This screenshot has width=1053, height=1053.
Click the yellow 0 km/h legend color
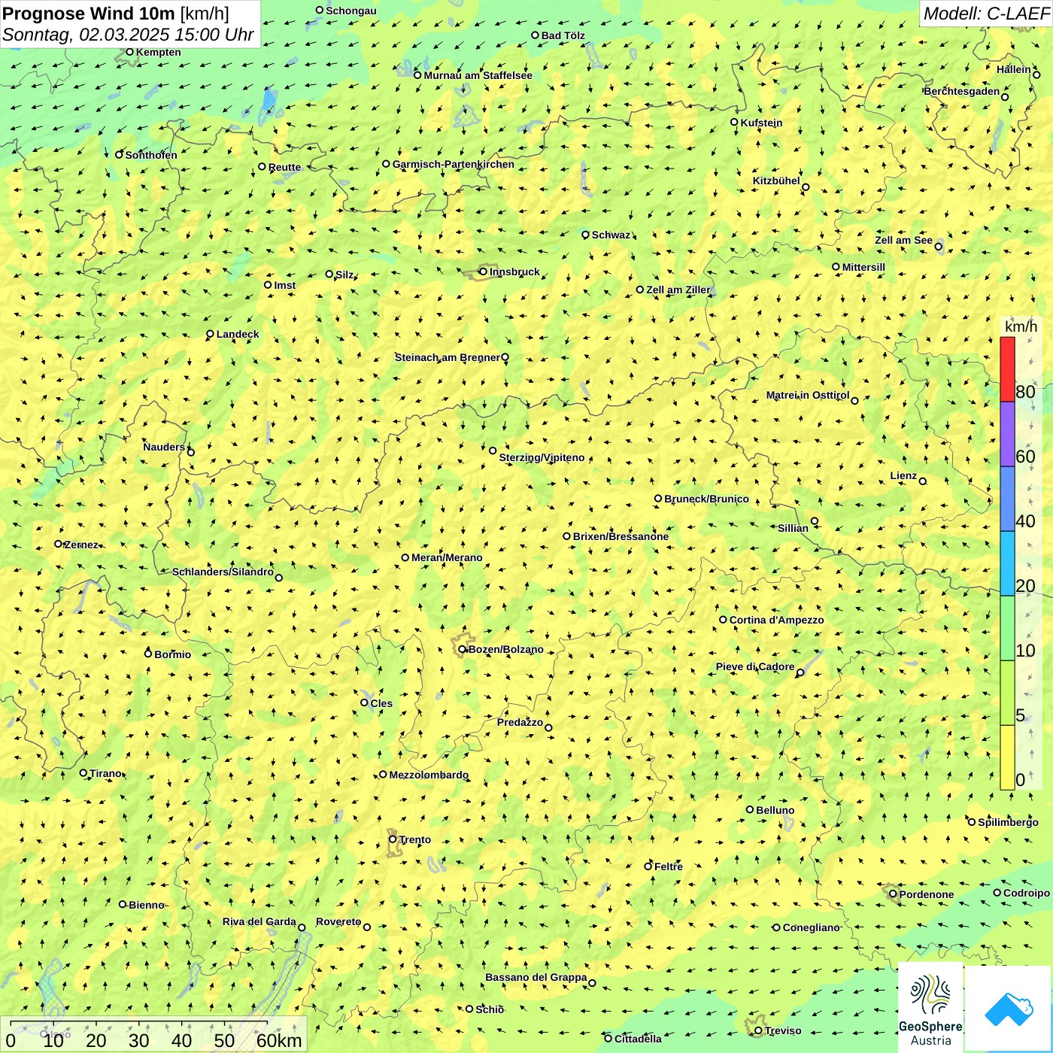point(1007,757)
